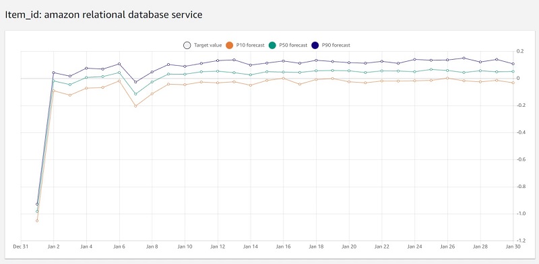Select the P10 data point at -1.05
Image resolution: width=539 pixels, height=264 pixels.
[37, 221]
